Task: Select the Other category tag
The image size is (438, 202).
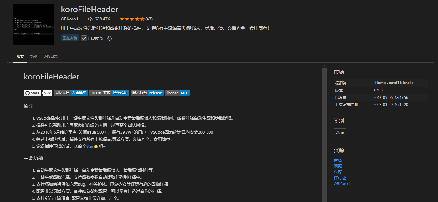Action: pos(340,132)
